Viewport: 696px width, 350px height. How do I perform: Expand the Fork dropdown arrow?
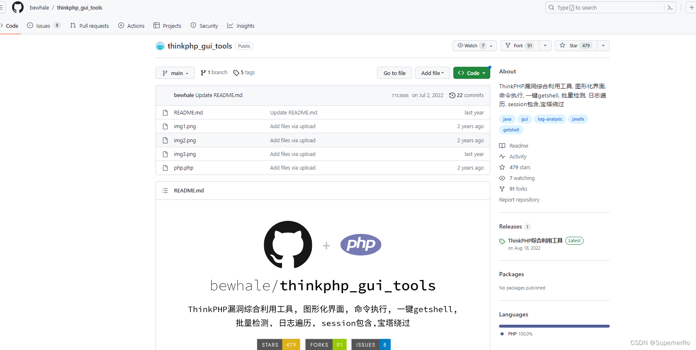(x=545, y=46)
